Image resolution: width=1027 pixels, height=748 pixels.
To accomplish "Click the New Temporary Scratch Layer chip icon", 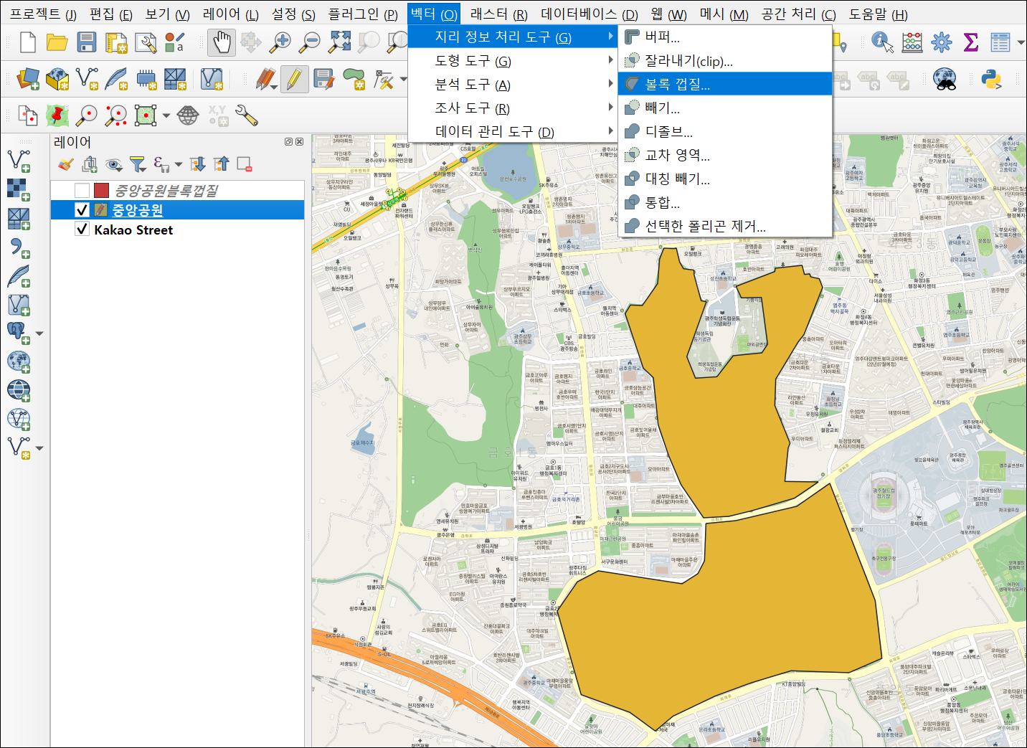I will pos(146,79).
